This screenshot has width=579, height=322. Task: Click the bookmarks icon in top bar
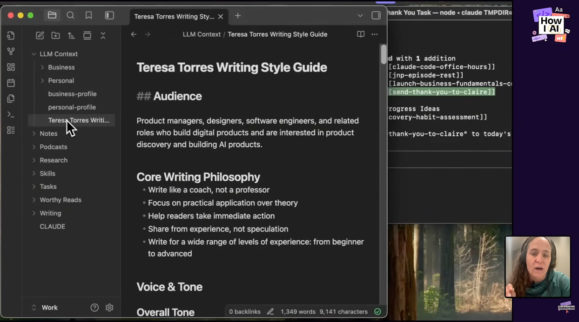[88, 15]
